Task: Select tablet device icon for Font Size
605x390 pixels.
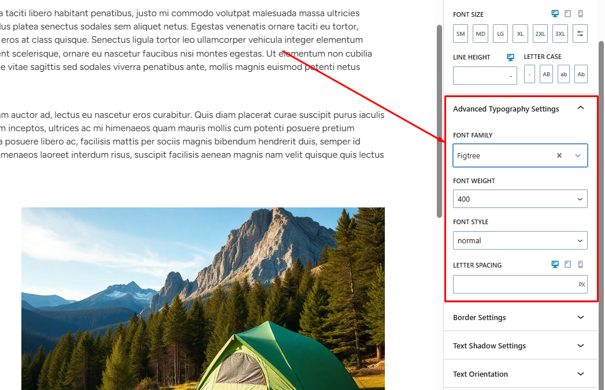Action: point(568,14)
